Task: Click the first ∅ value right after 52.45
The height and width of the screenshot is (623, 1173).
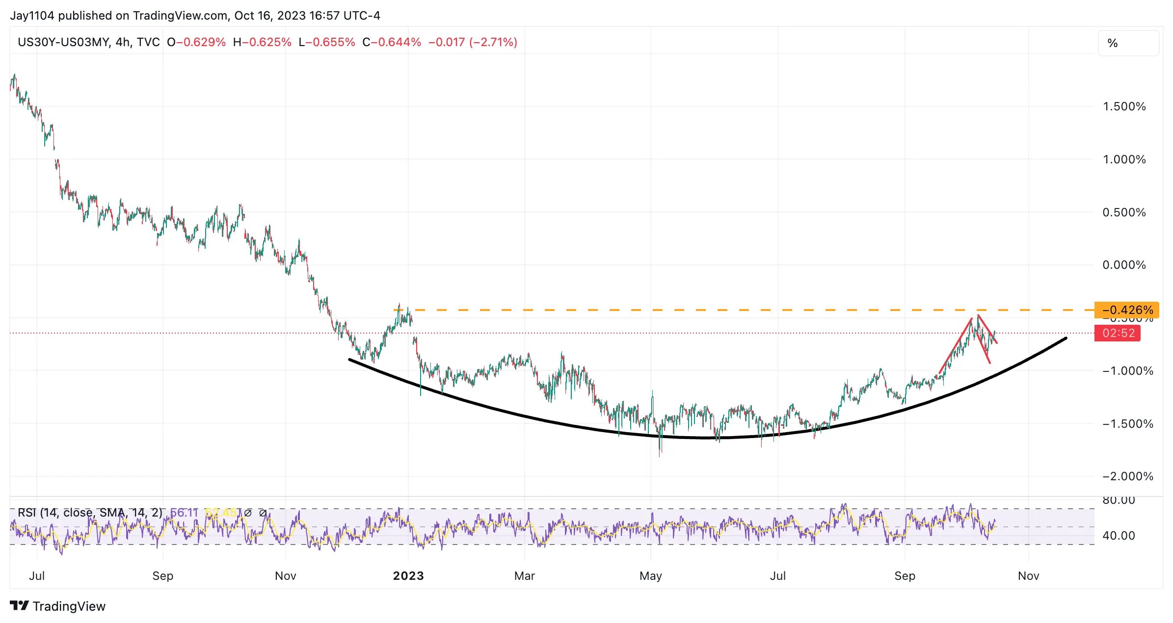Action: click(248, 513)
